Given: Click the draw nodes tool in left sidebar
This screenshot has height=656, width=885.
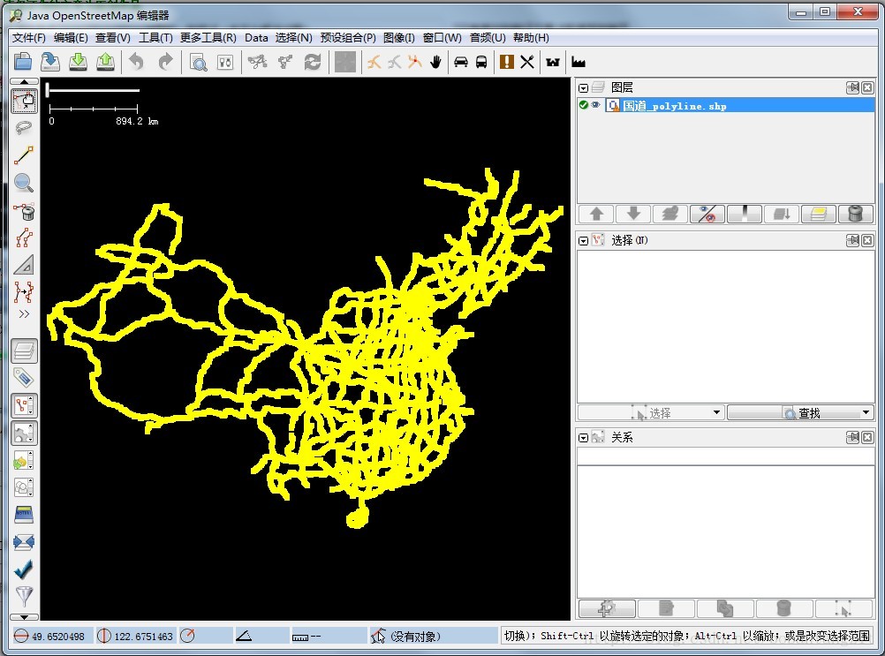Looking at the screenshot, I should pyautogui.click(x=24, y=155).
